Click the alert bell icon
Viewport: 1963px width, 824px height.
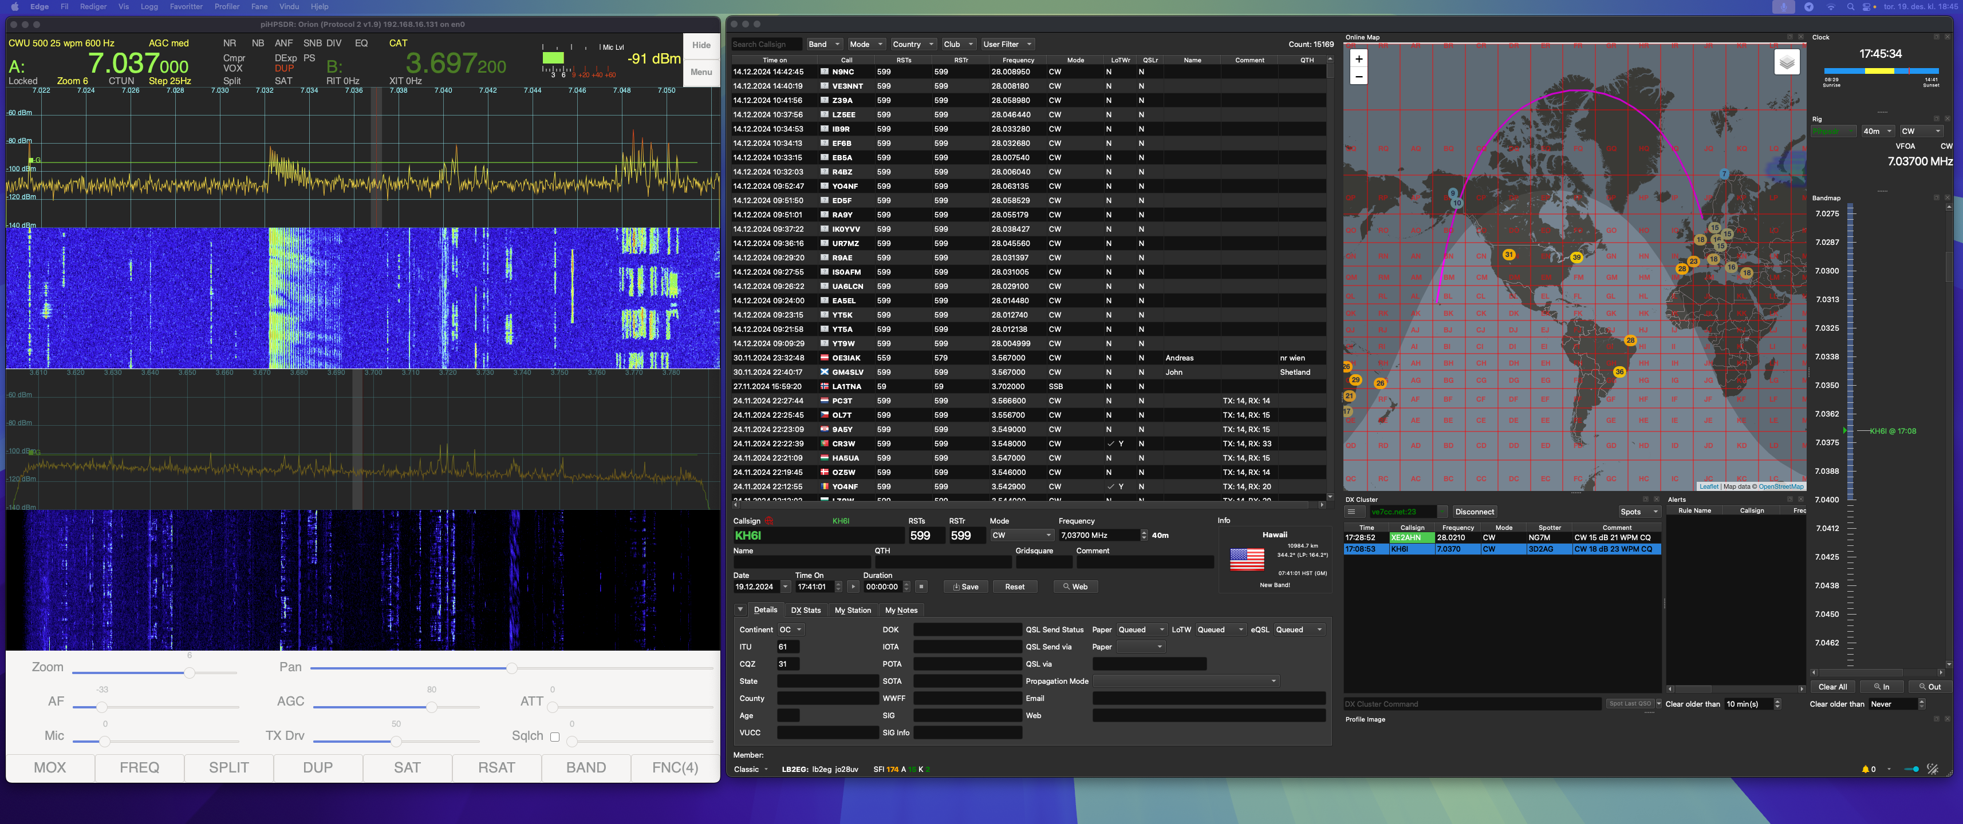coord(1865,769)
